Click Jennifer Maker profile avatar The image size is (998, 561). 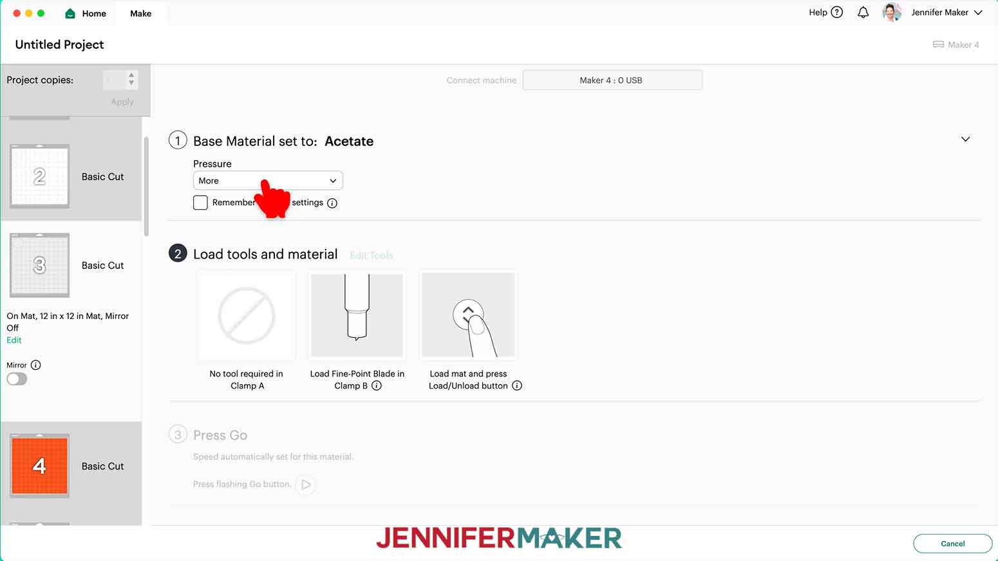[x=892, y=12]
